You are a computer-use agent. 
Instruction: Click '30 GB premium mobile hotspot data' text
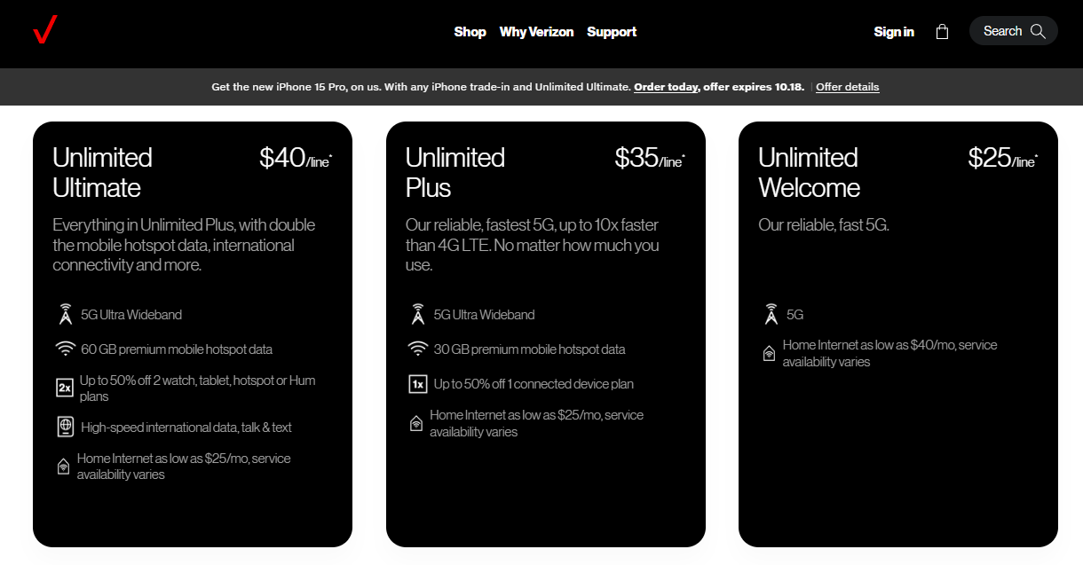530,349
